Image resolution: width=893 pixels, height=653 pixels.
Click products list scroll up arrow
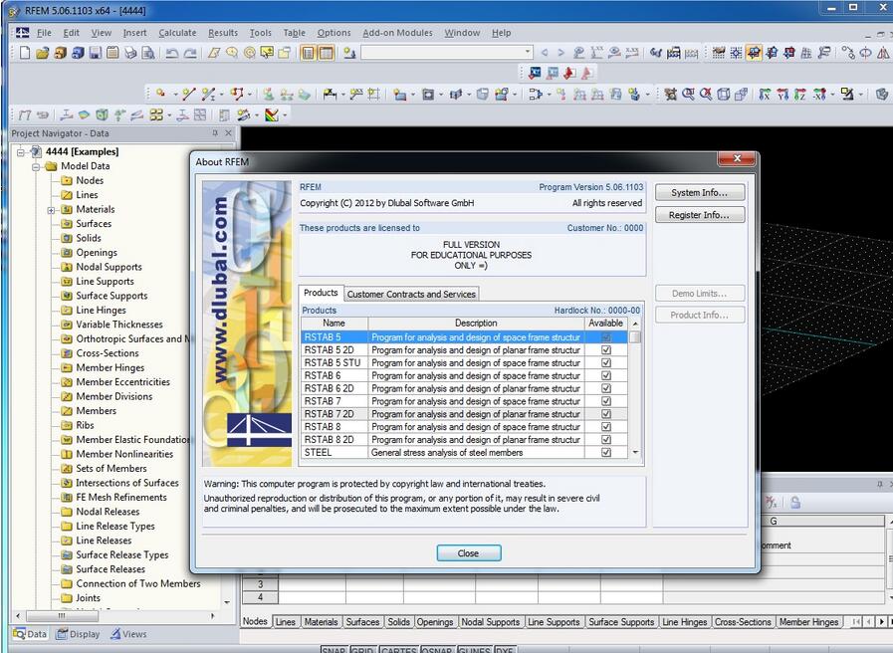coord(635,324)
